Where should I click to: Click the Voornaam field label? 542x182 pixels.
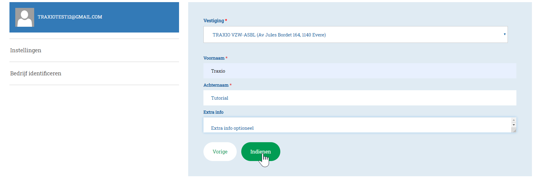pyautogui.click(x=214, y=58)
